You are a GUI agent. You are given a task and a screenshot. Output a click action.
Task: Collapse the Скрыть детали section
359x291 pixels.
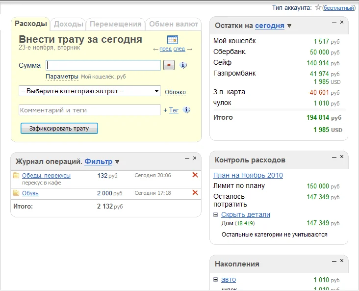[216, 215]
